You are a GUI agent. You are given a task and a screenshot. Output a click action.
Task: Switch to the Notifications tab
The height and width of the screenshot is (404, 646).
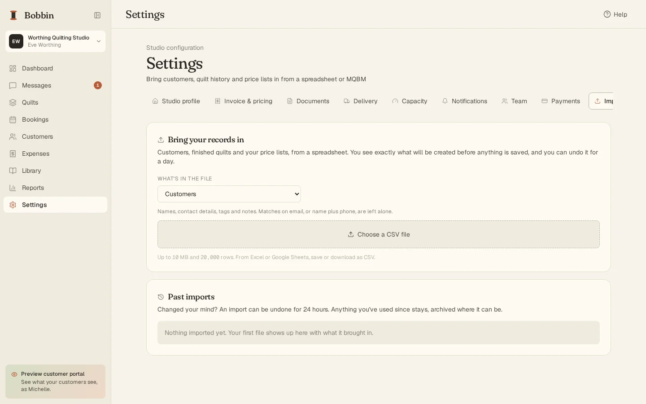[465, 101]
